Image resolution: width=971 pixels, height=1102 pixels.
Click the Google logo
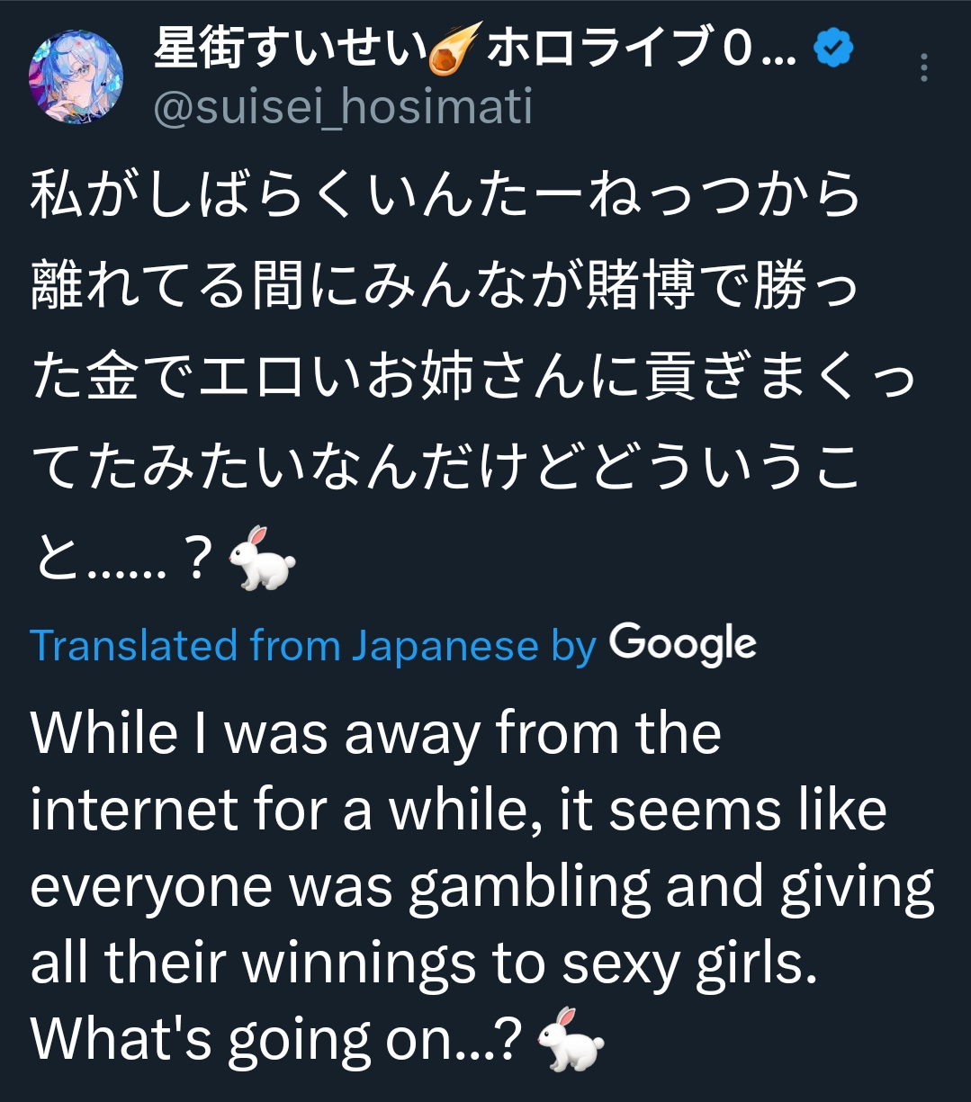682,645
